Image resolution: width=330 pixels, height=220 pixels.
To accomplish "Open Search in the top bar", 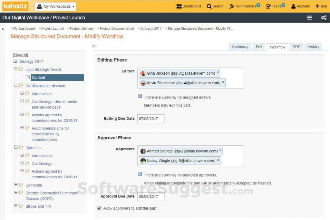I will [x=216, y=6].
